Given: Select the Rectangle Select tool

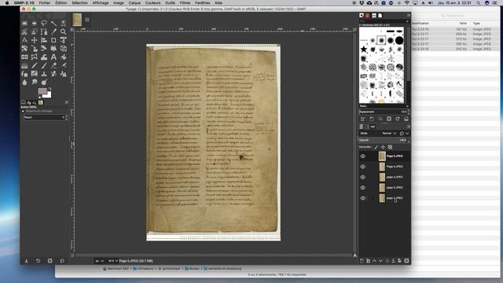Looking at the screenshot, I should (24, 24).
